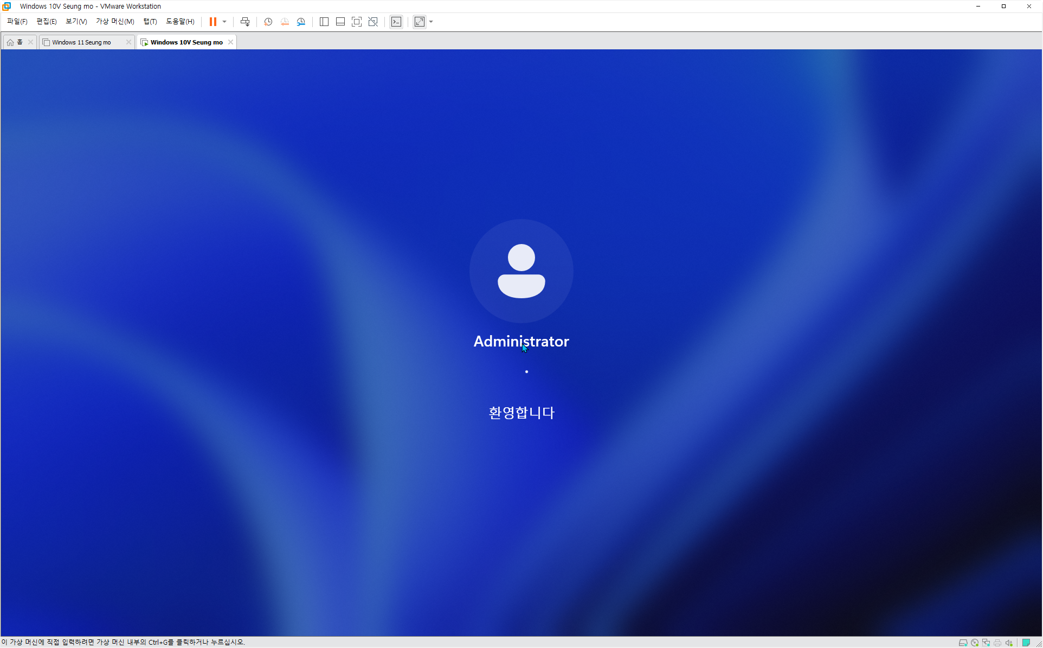Image resolution: width=1043 pixels, height=648 pixels.
Task: Take a snapshot of this virtual machine
Action: [268, 22]
